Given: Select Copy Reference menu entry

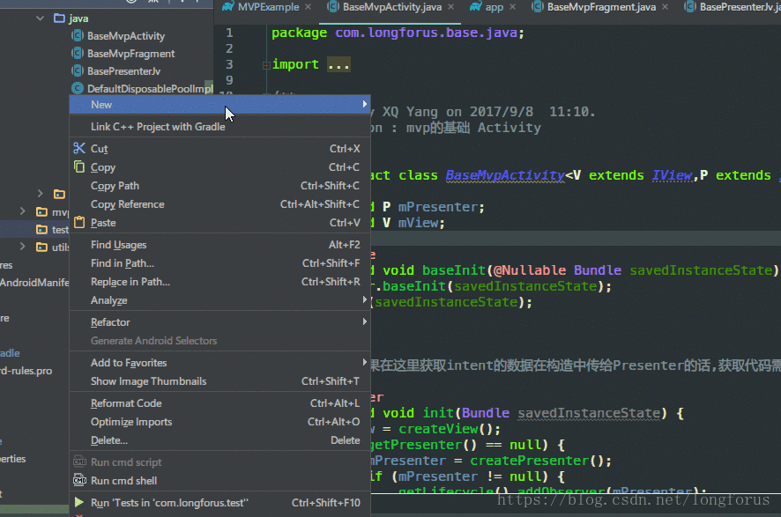Looking at the screenshot, I should click(x=219, y=204).
